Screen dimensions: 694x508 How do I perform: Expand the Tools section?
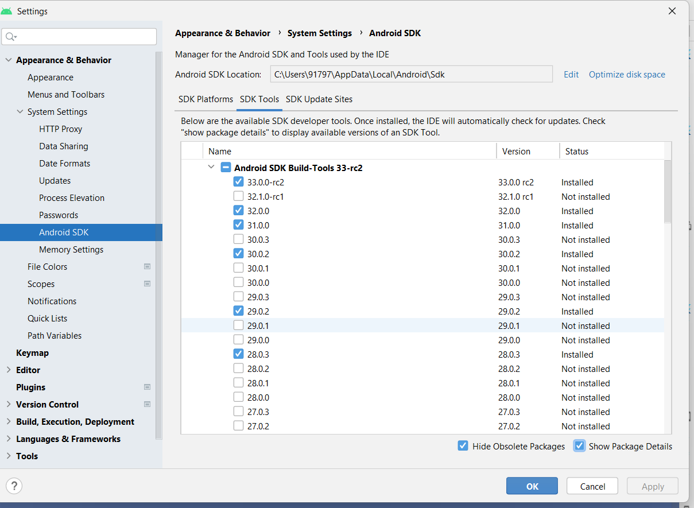(x=8, y=456)
